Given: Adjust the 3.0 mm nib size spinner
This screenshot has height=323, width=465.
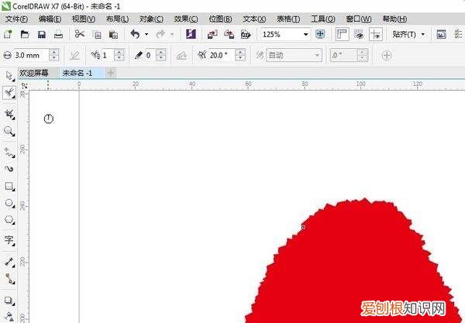Looking at the screenshot, I should click(x=54, y=55).
